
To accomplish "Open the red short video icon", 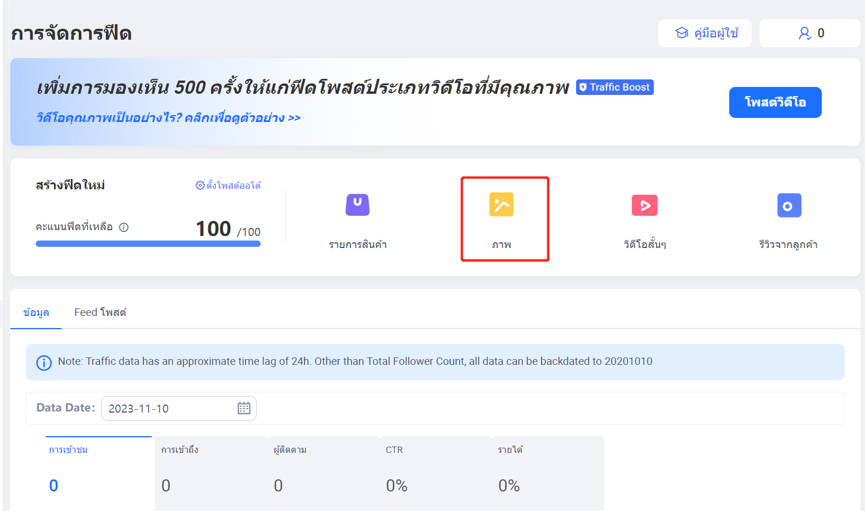I will [x=645, y=205].
